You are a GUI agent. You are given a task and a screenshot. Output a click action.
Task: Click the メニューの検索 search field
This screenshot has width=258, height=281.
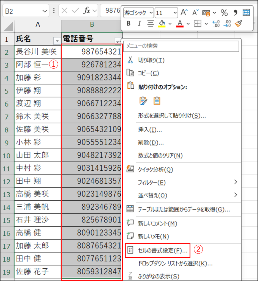181,46
